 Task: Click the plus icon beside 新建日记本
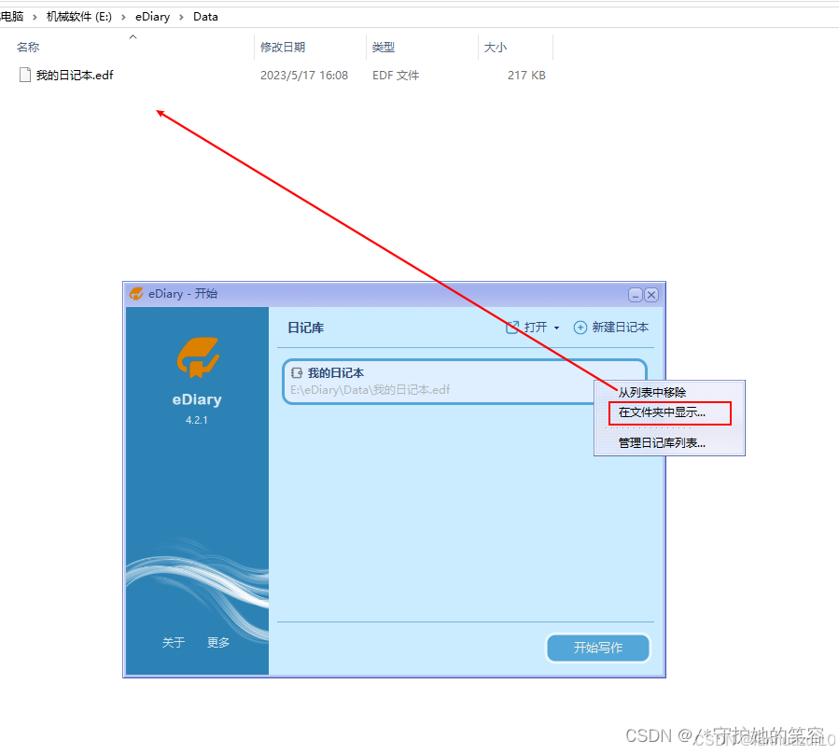(580, 328)
